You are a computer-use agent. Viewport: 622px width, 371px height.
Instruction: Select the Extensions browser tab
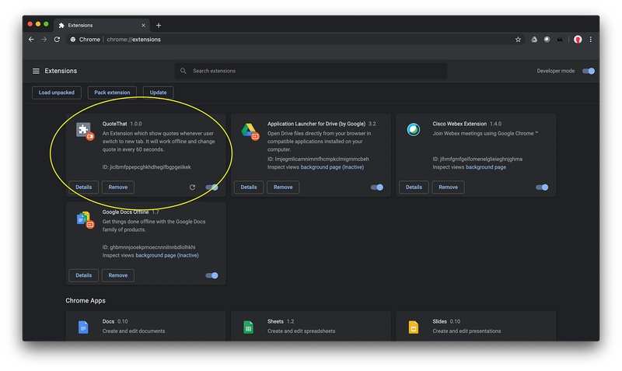pos(102,25)
